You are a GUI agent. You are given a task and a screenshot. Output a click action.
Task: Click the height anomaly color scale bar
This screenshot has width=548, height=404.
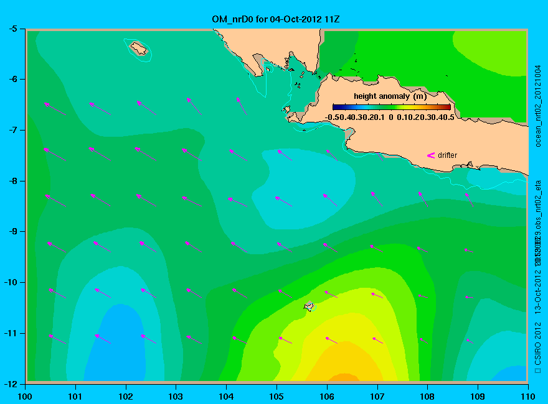click(x=392, y=107)
